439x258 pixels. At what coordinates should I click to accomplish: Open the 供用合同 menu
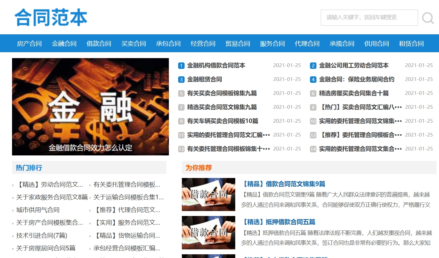377,44
